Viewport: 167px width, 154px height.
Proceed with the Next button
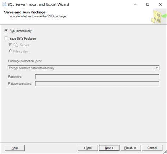[109, 148]
